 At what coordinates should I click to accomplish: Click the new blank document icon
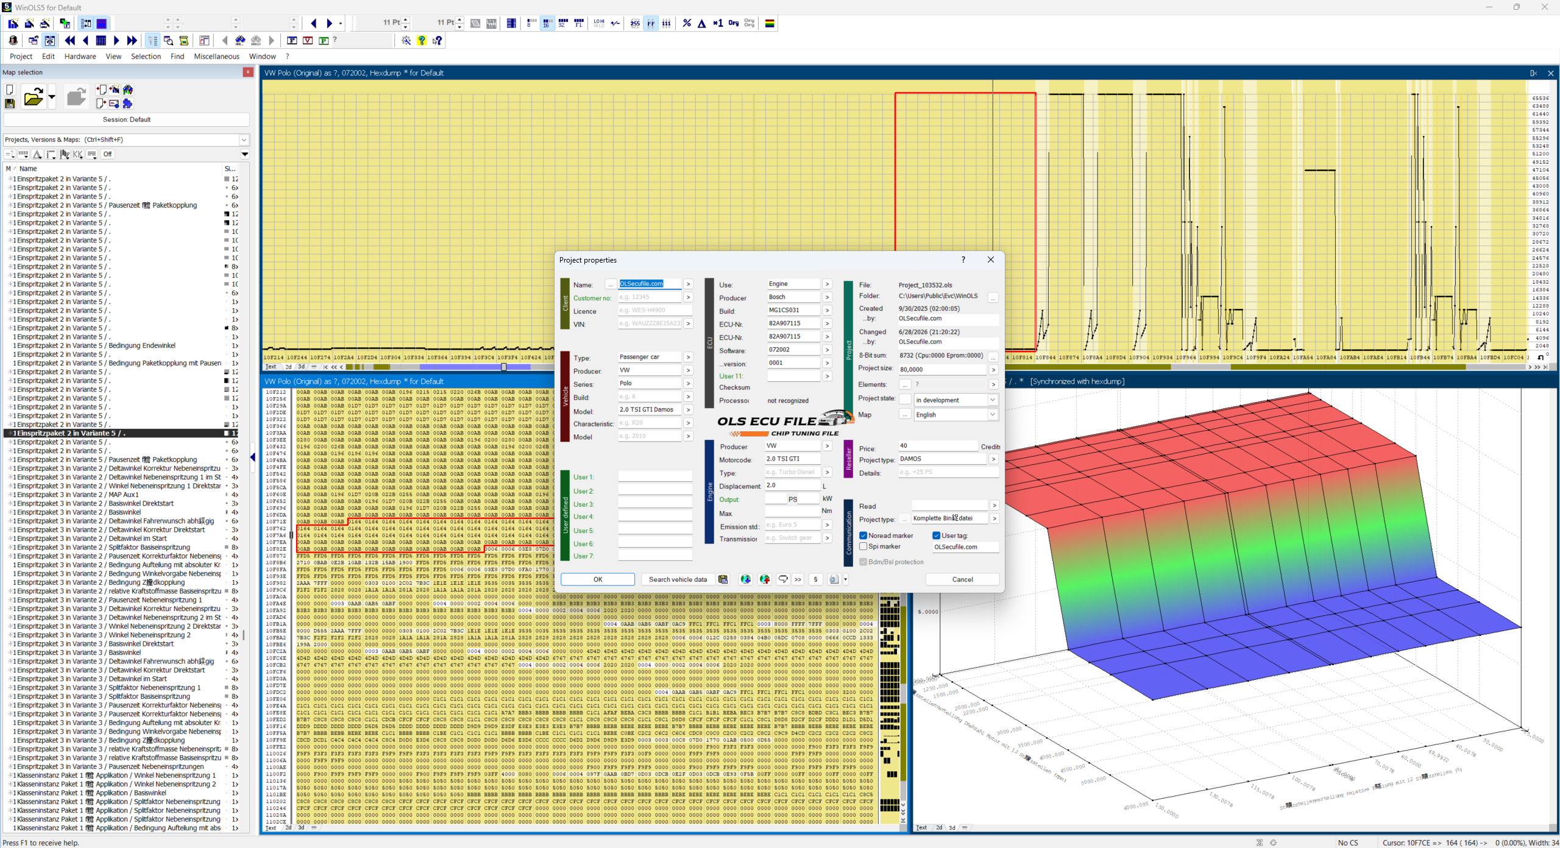pyautogui.click(x=10, y=90)
